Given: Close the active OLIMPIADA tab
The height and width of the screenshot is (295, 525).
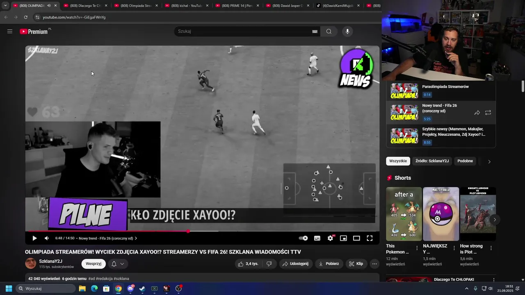Looking at the screenshot, I should 55,6.
